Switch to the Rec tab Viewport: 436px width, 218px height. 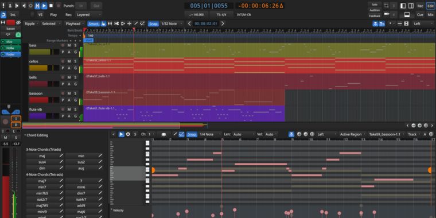(420, 6)
